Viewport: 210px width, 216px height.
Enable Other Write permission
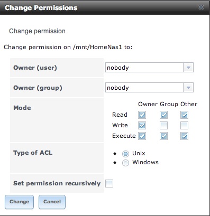coord(184,126)
